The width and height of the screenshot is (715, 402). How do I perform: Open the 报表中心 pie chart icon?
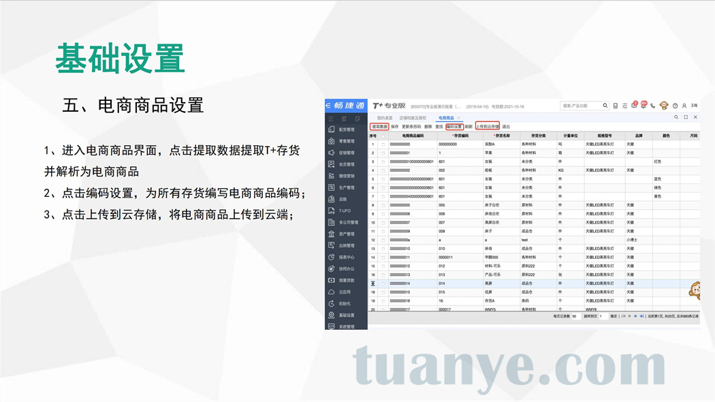(x=332, y=258)
